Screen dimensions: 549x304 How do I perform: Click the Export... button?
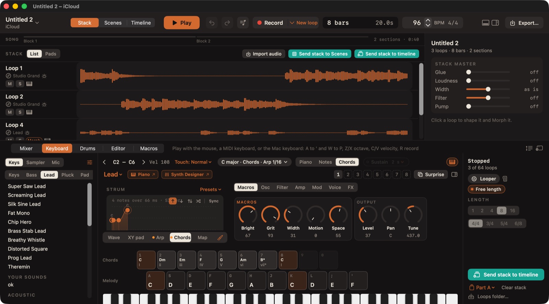(524, 23)
